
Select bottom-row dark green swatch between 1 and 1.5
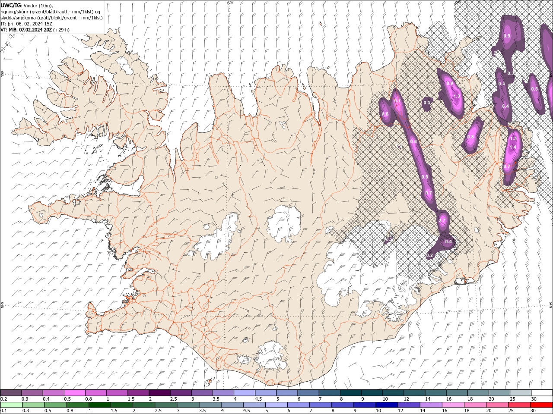click(x=100, y=405)
